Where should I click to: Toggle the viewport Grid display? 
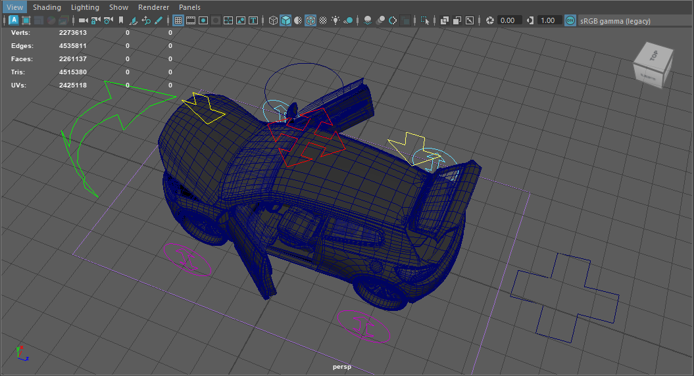coord(178,20)
